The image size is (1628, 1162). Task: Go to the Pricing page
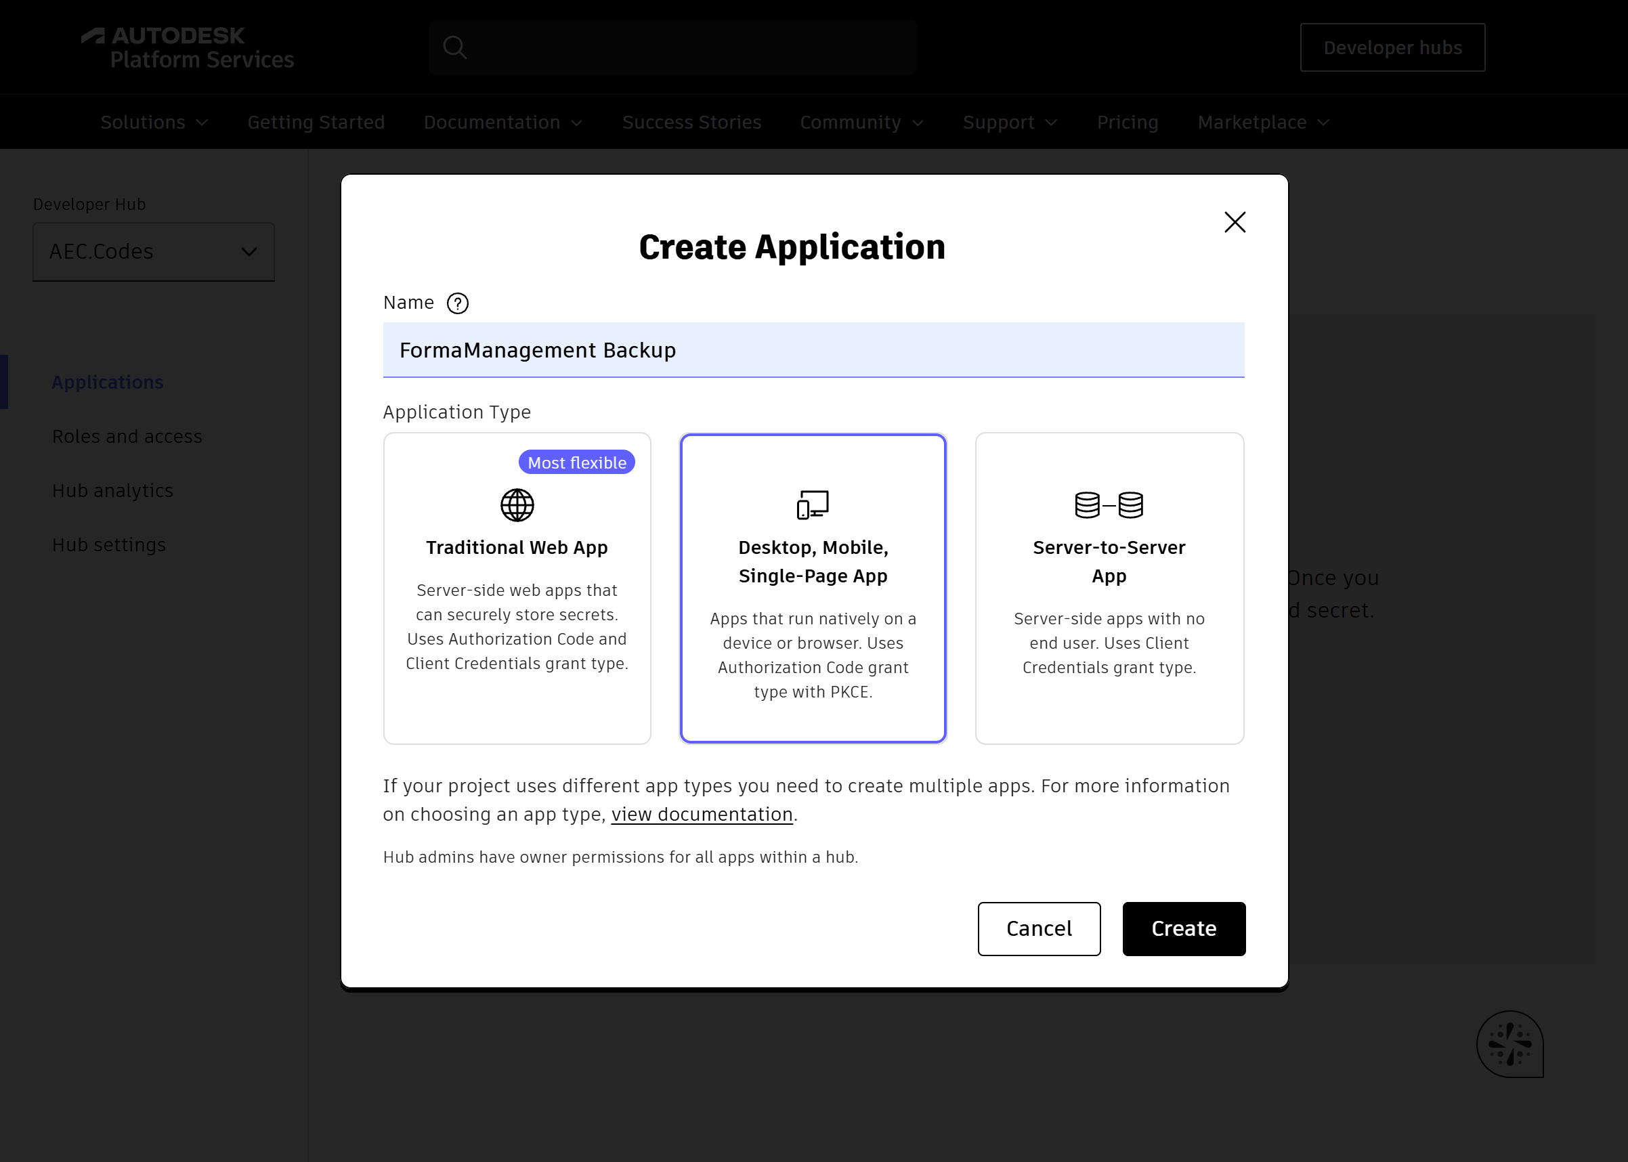(x=1127, y=123)
